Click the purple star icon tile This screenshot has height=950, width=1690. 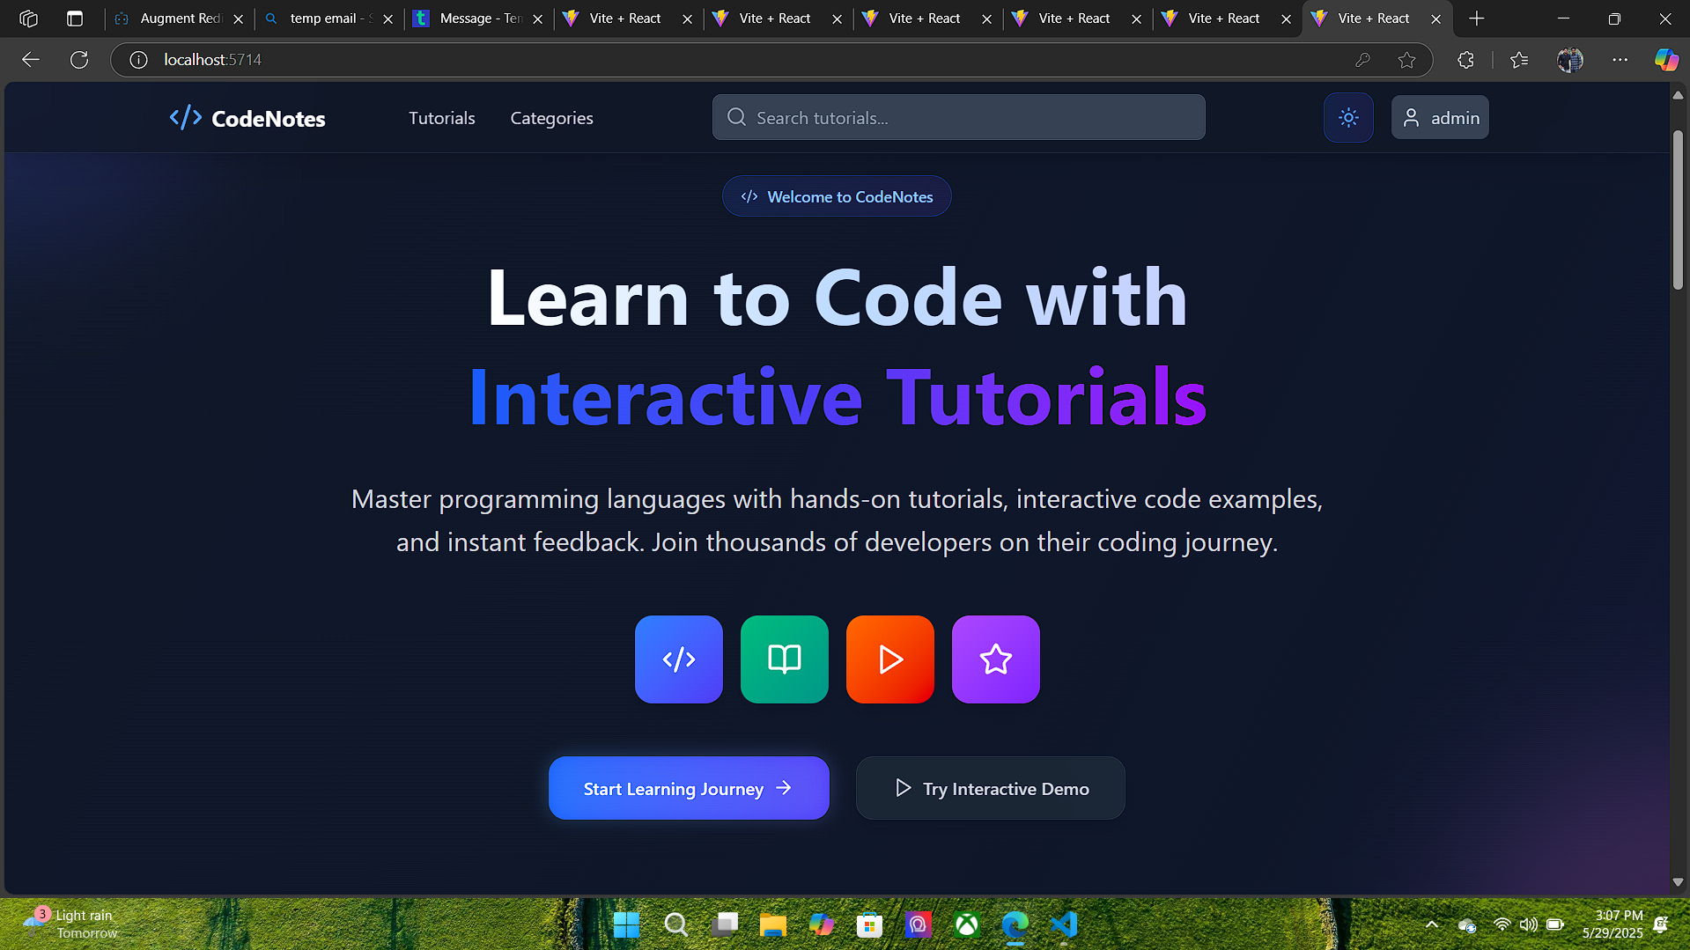[995, 659]
